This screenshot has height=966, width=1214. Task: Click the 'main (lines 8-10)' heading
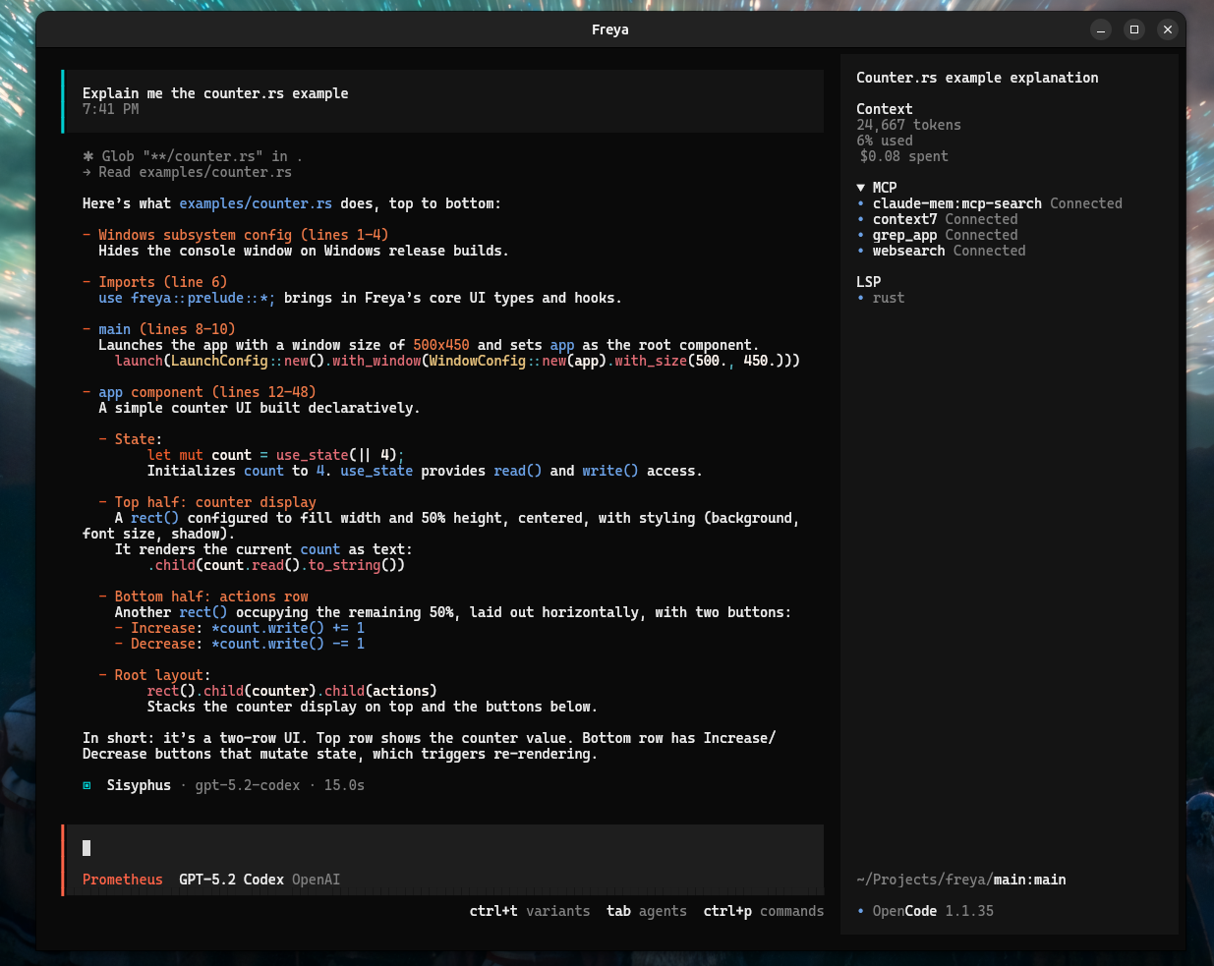pos(167,329)
